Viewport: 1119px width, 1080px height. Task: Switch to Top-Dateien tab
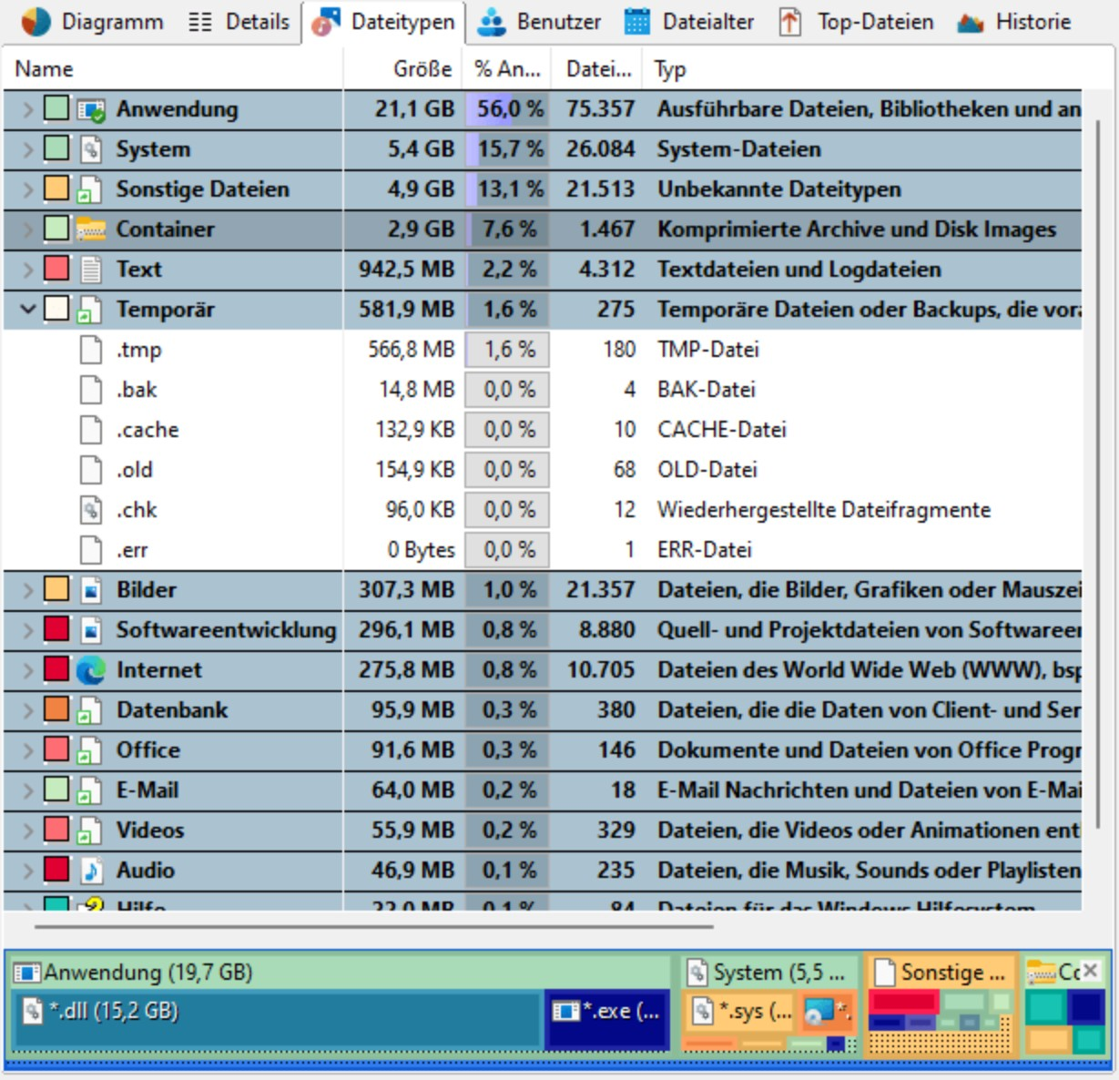coord(856,22)
